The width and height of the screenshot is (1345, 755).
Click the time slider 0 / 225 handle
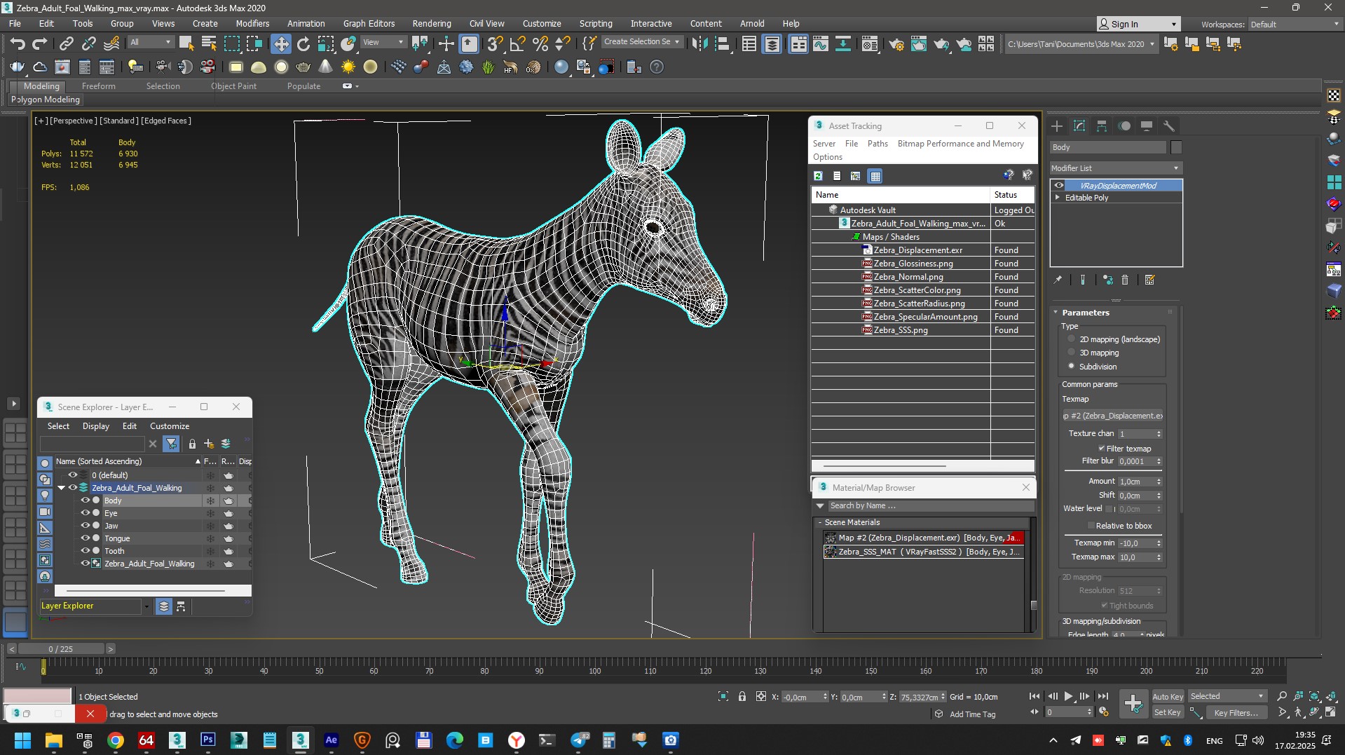pyautogui.click(x=61, y=649)
